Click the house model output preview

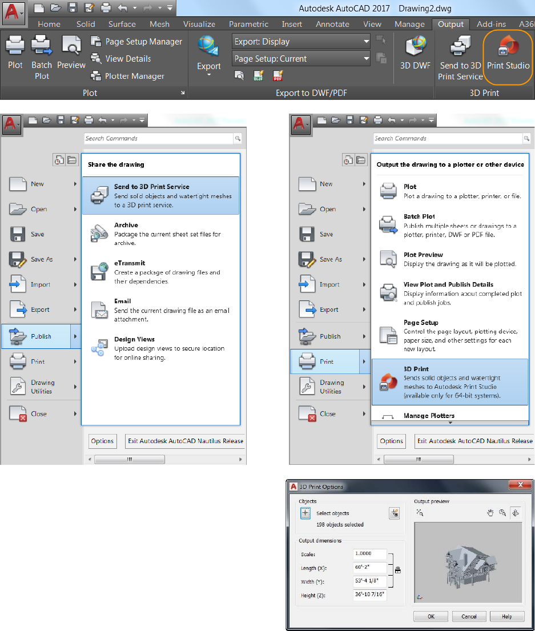point(468,562)
